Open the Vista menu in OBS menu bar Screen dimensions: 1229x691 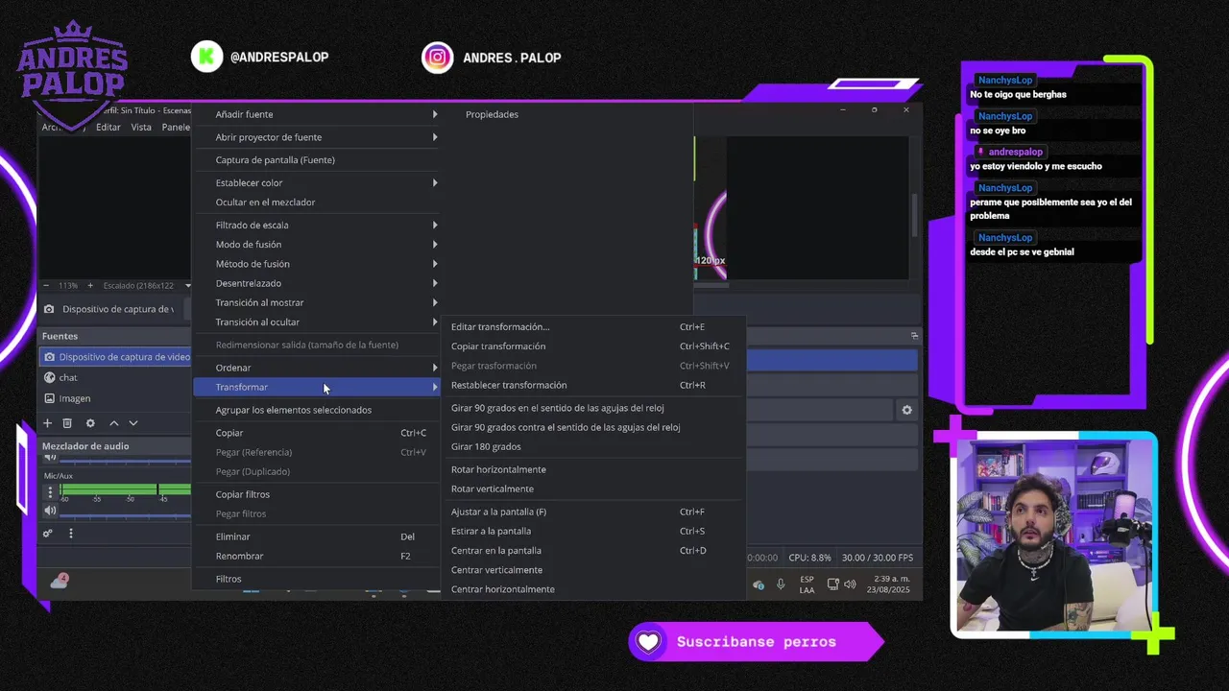(x=141, y=127)
